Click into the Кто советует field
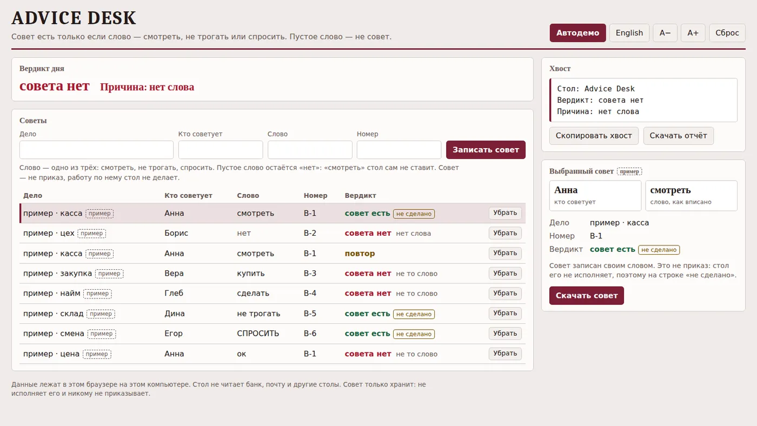Image resolution: width=757 pixels, height=426 pixels. click(221, 150)
